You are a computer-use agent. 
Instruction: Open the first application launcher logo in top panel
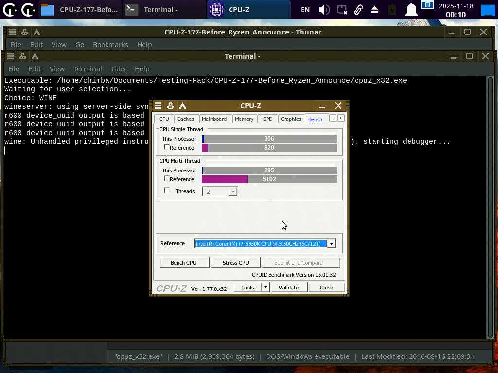pyautogui.click(x=10, y=10)
